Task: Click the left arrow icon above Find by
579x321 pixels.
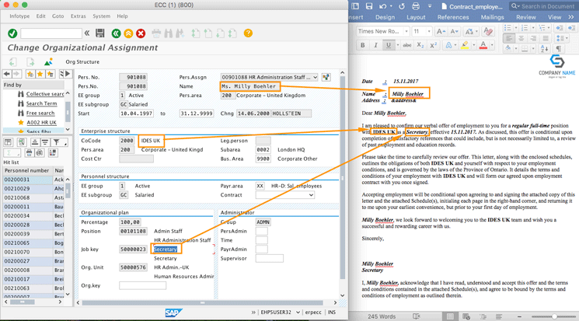Action: point(7,74)
